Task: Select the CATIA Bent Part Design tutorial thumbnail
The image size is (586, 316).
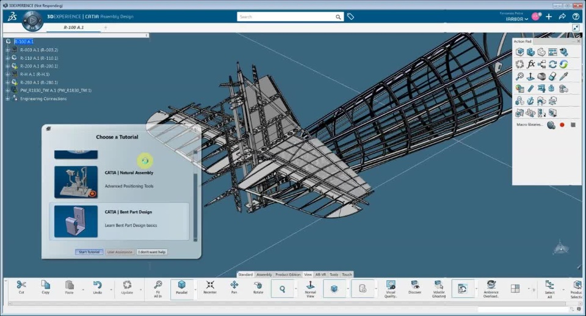Action: pos(76,221)
